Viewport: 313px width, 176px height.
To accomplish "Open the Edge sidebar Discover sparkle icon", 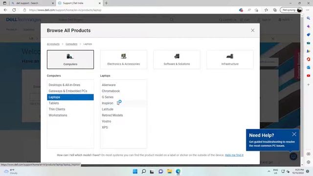I will pos(309,26).
